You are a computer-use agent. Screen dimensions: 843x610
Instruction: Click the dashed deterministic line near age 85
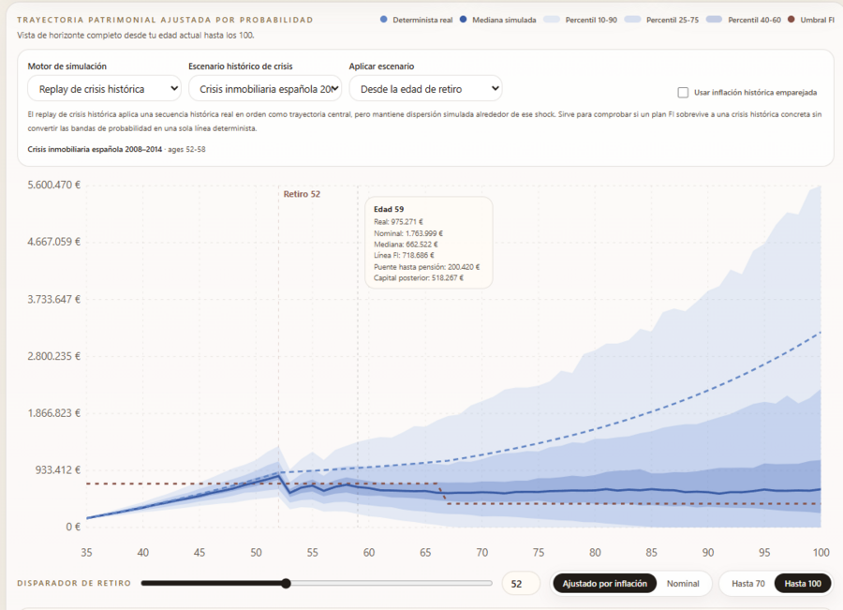coord(651,411)
